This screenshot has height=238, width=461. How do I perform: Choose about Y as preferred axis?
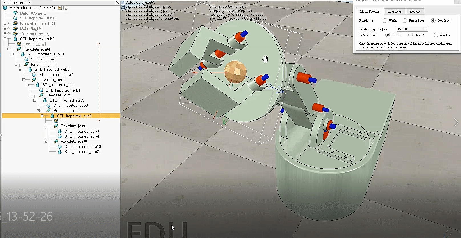point(411,35)
